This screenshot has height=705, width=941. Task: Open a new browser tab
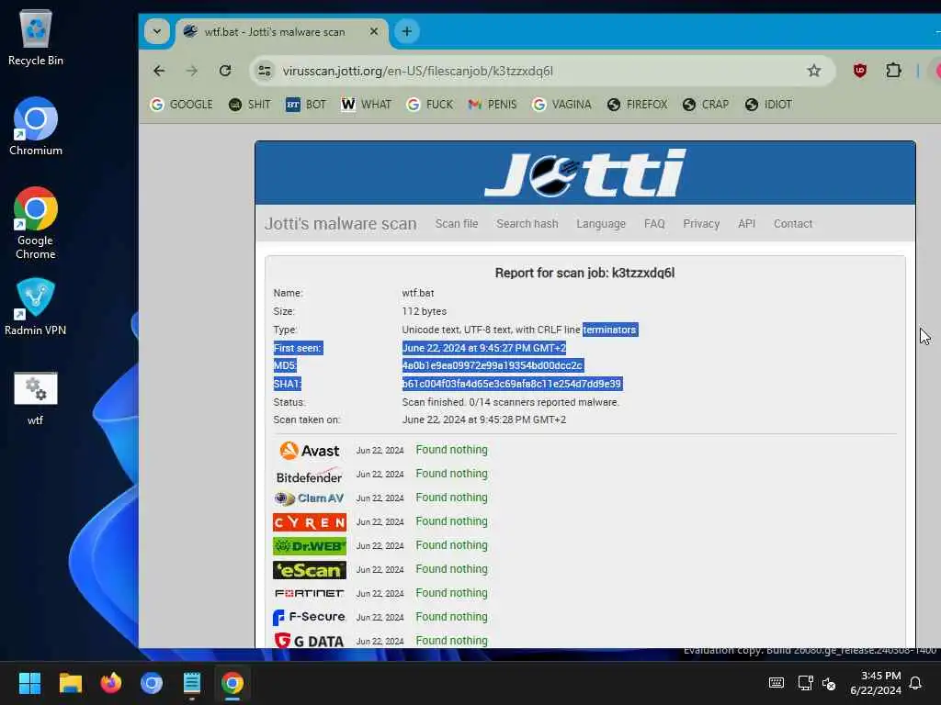click(407, 31)
